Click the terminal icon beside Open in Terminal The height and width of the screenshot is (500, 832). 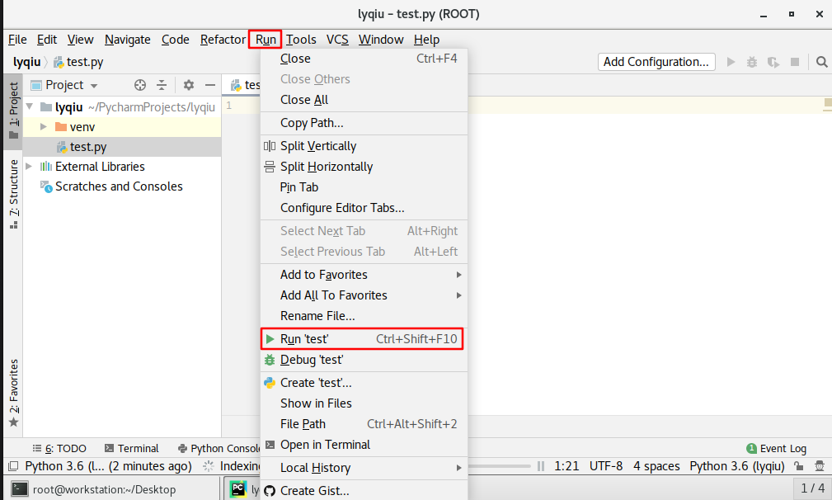point(270,444)
